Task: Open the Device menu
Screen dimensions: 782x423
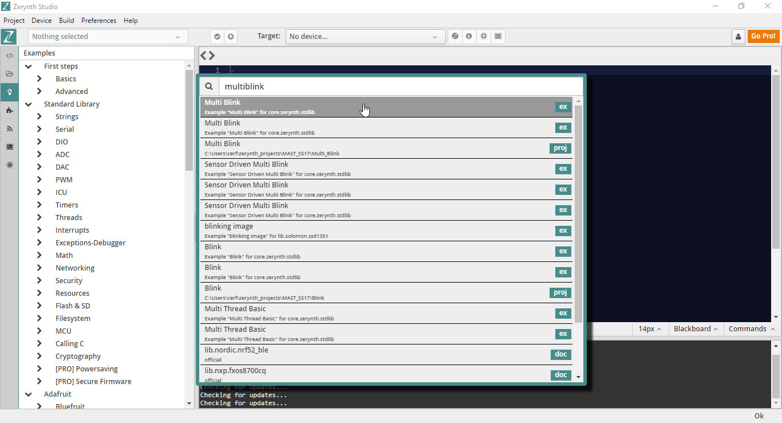Action: [x=41, y=21]
